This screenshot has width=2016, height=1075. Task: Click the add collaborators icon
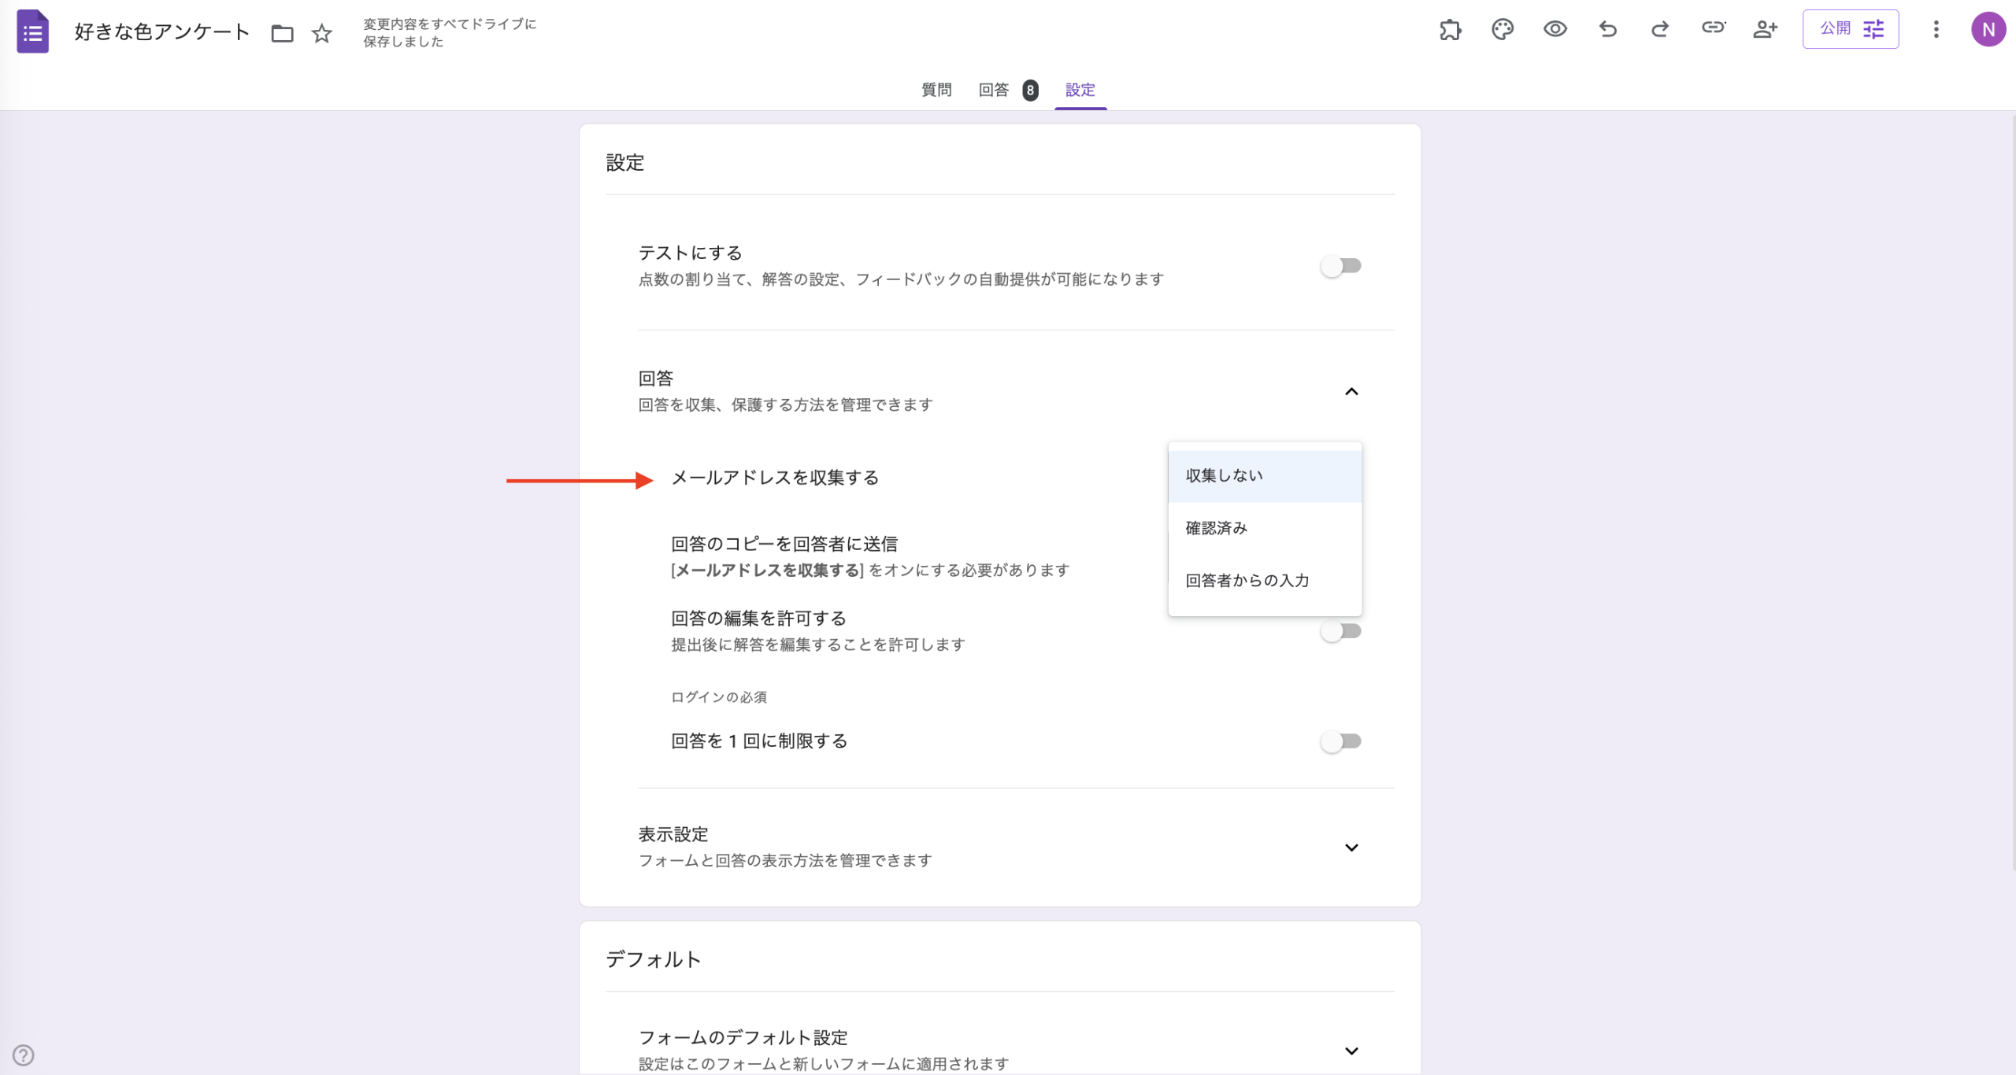click(x=1766, y=29)
